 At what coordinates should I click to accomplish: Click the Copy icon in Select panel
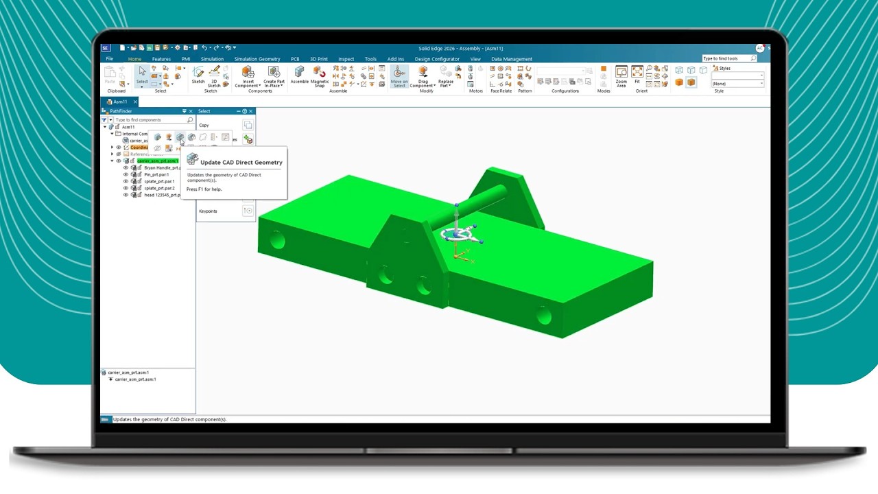248,125
